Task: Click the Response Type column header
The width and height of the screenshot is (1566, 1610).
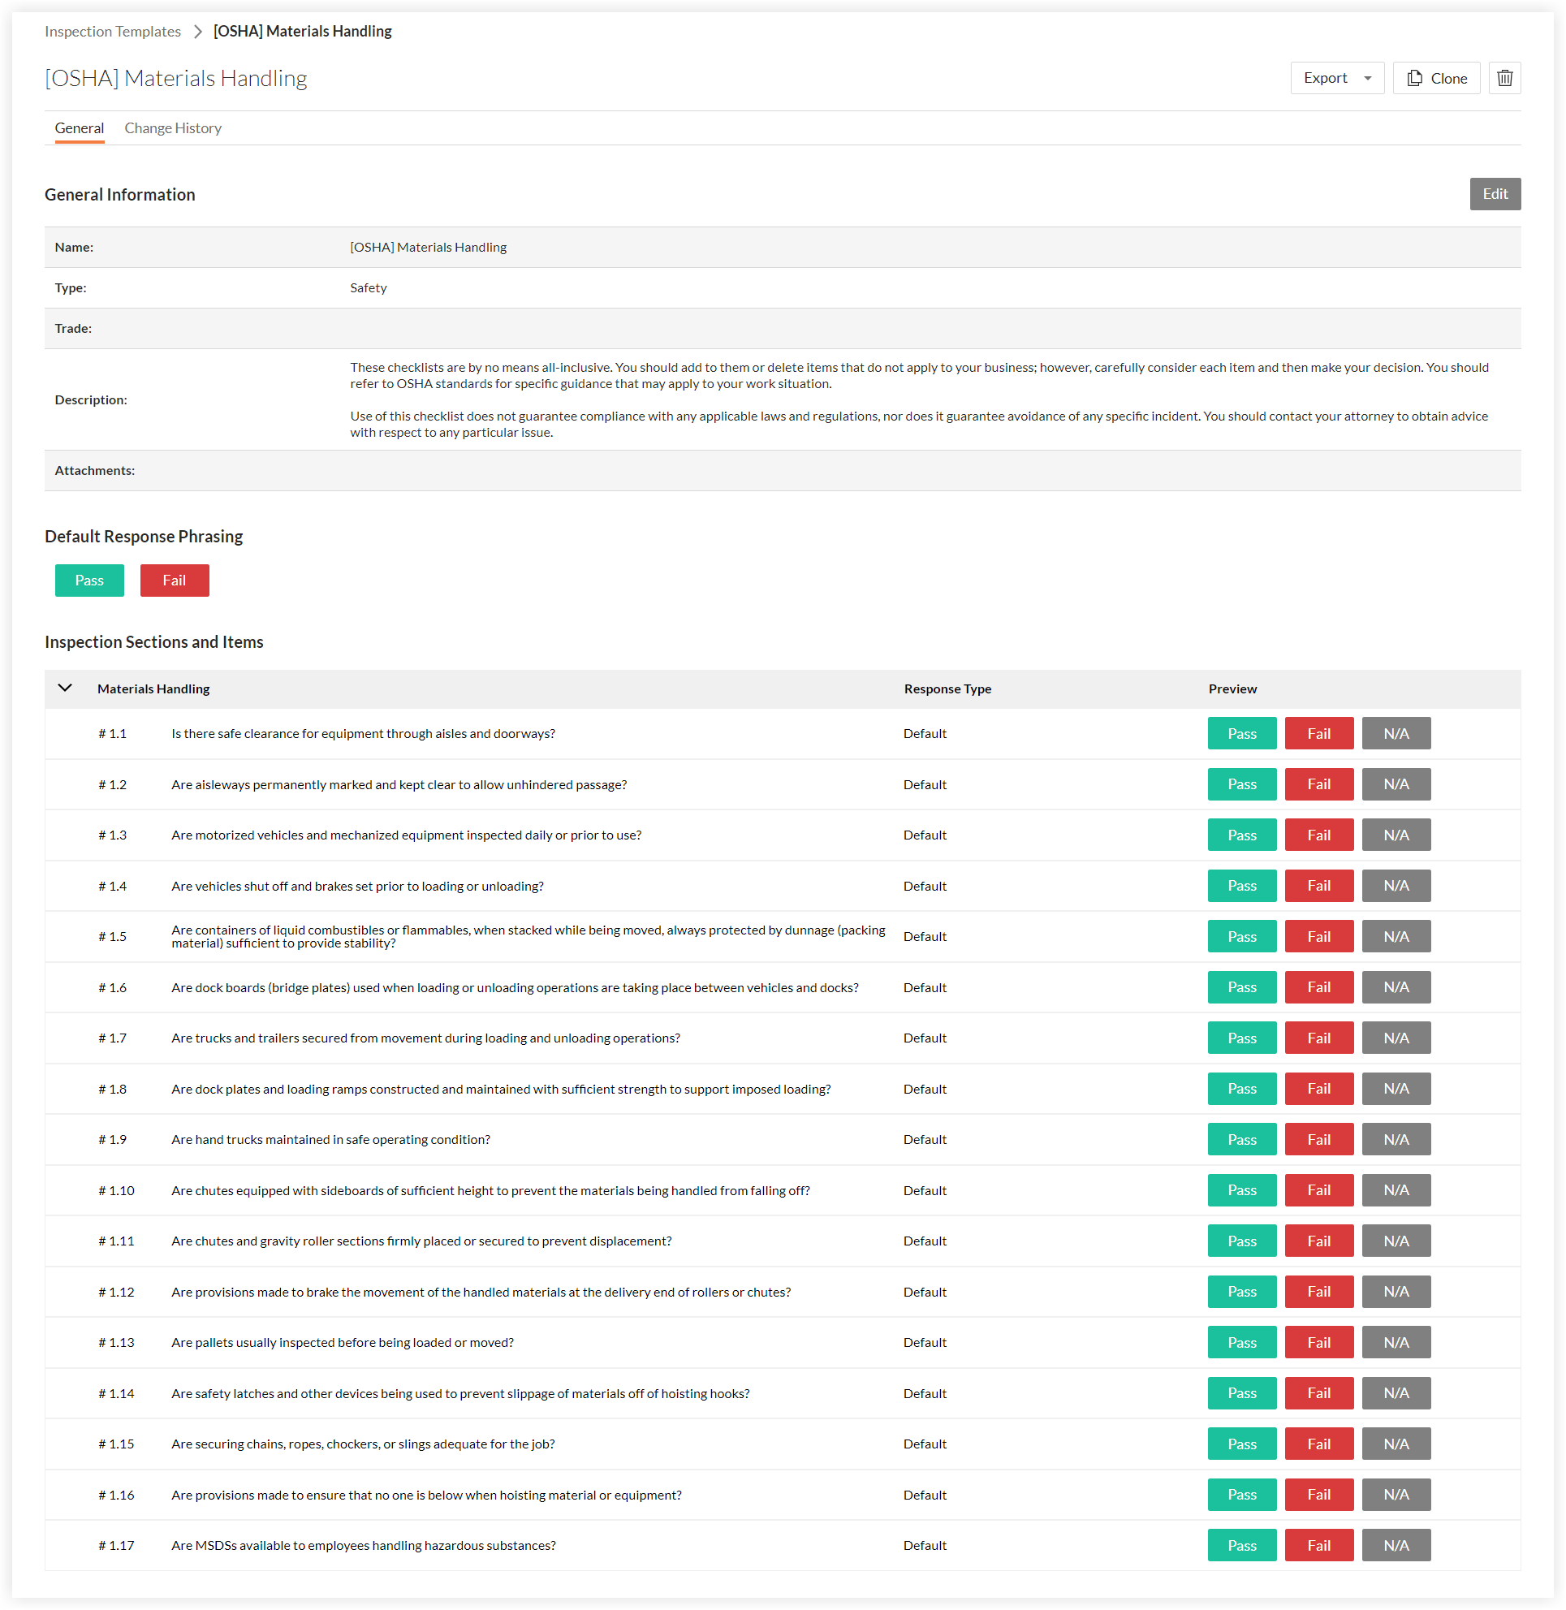Action: point(947,688)
